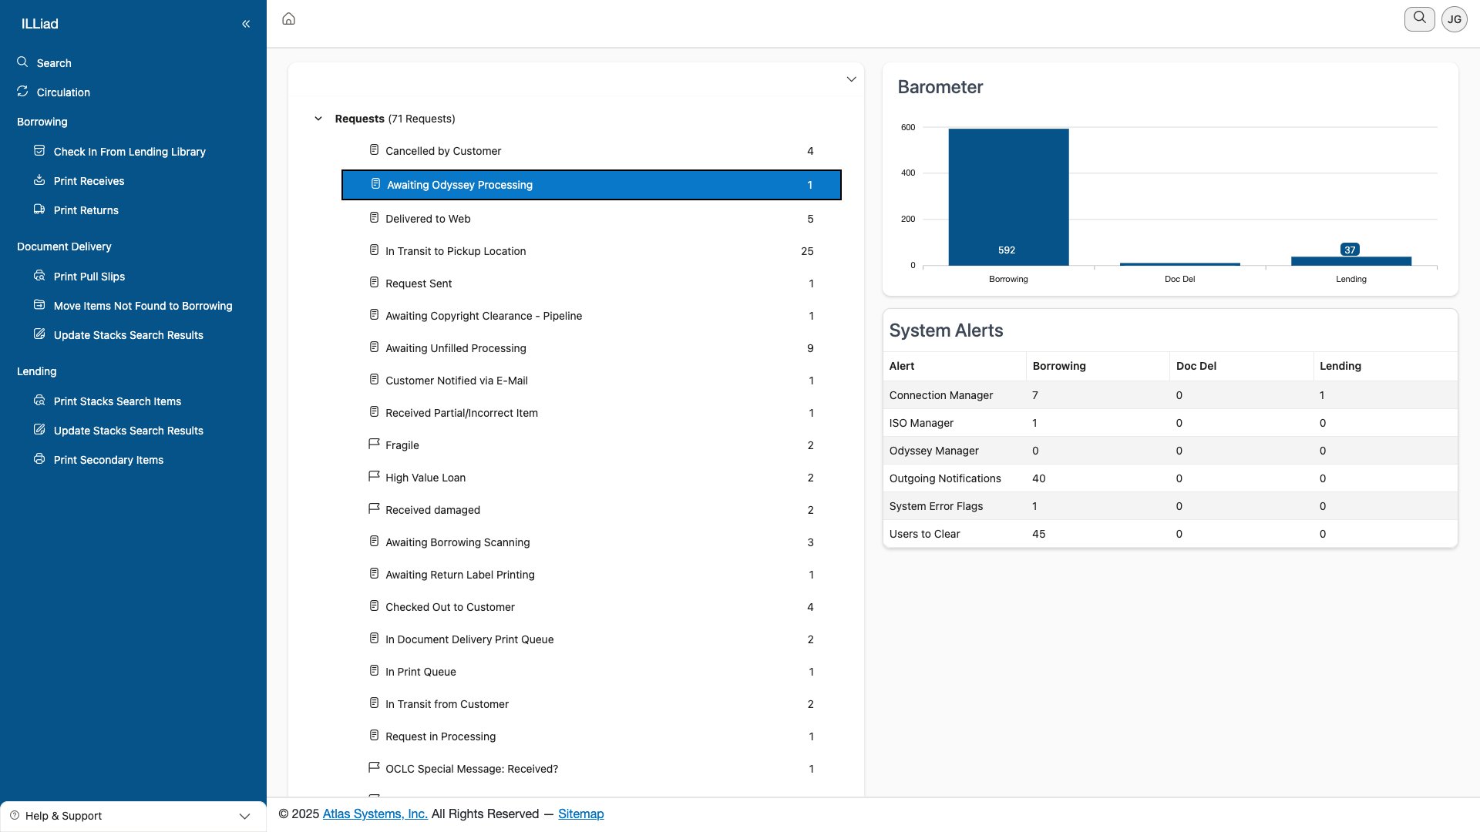The image size is (1480, 832).
Task: Click the Borrowing bar in Barometer chart
Action: click(x=1007, y=197)
